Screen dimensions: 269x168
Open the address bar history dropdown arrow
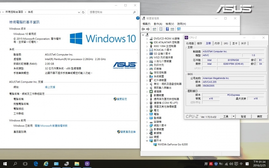[x=79, y=12]
